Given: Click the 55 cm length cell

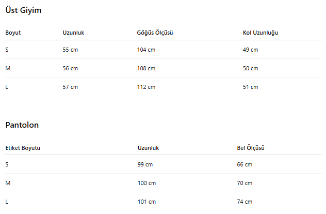Looking at the screenshot, I should click(x=70, y=50).
